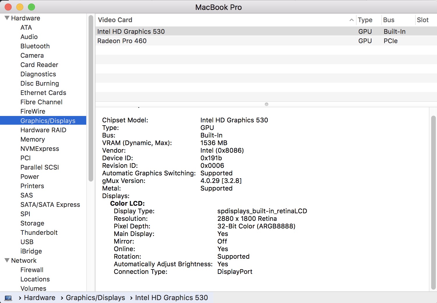Screen dimensions: 437x303
Task: Click the Revision ID value 0x0006
Action: pos(212,165)
